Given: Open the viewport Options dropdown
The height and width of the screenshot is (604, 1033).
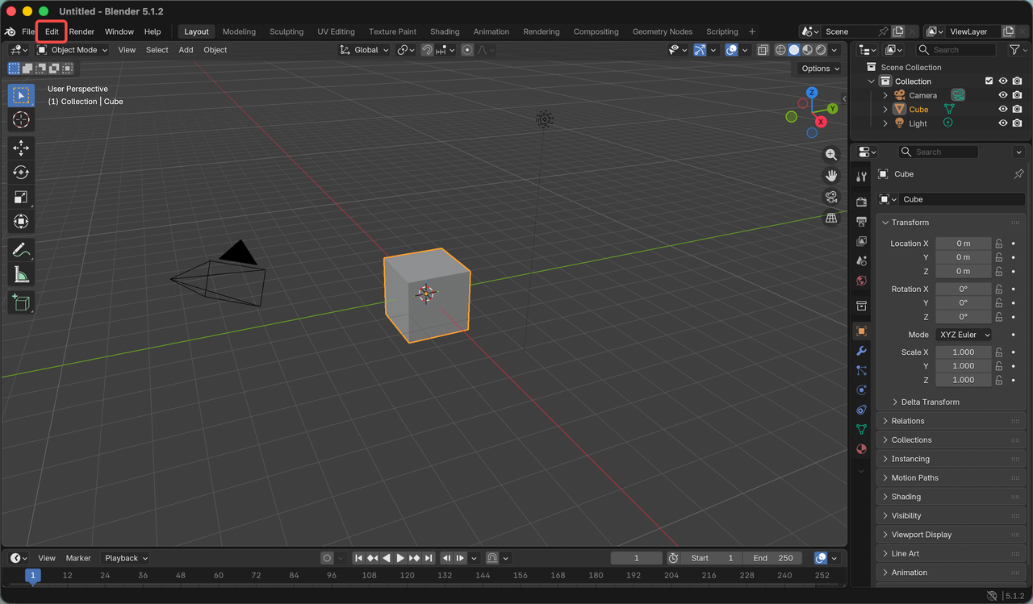Looking at the screenshot, I should (819, 69).
